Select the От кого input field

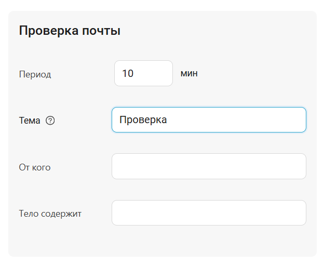tap(209, 166)
